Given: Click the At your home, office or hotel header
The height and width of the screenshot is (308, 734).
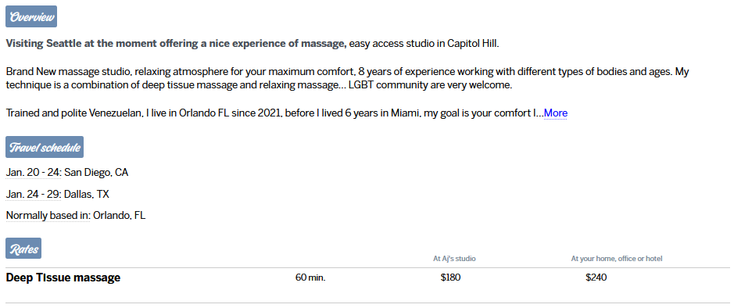Looking at the screenshot, I should [617, 259].
